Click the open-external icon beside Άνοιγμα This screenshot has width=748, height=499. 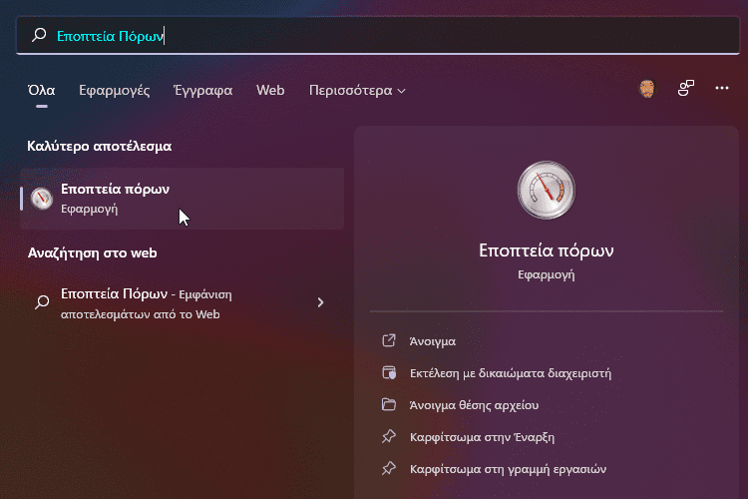point(389,340)
